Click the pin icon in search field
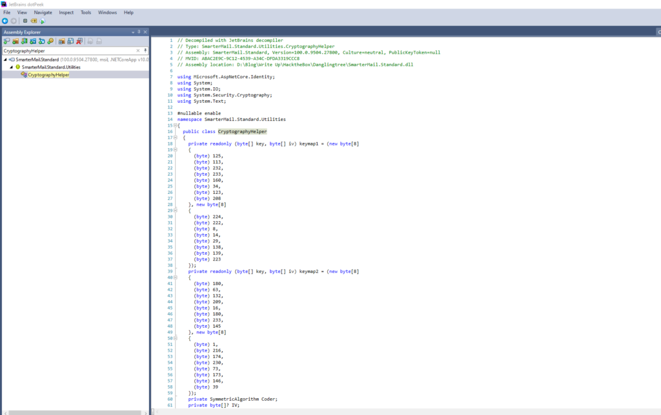 click(145, 50)
